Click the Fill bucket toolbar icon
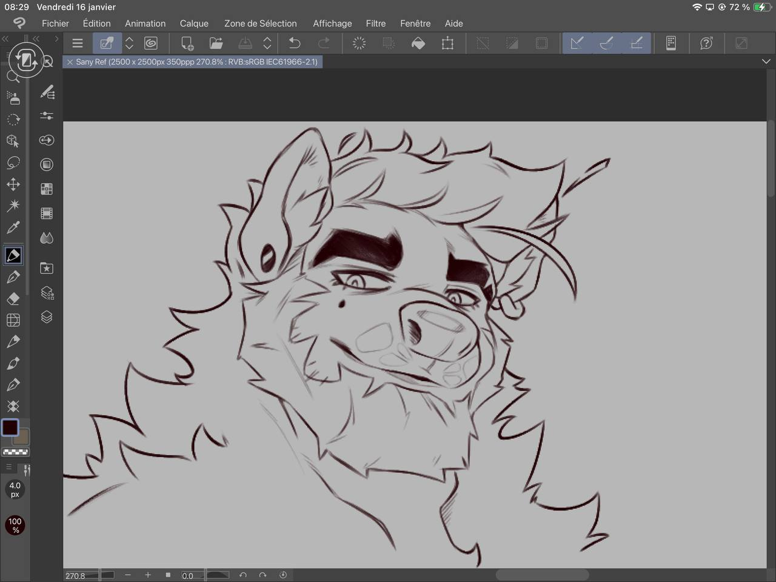 pyautogui.click(x=418, y=43)
